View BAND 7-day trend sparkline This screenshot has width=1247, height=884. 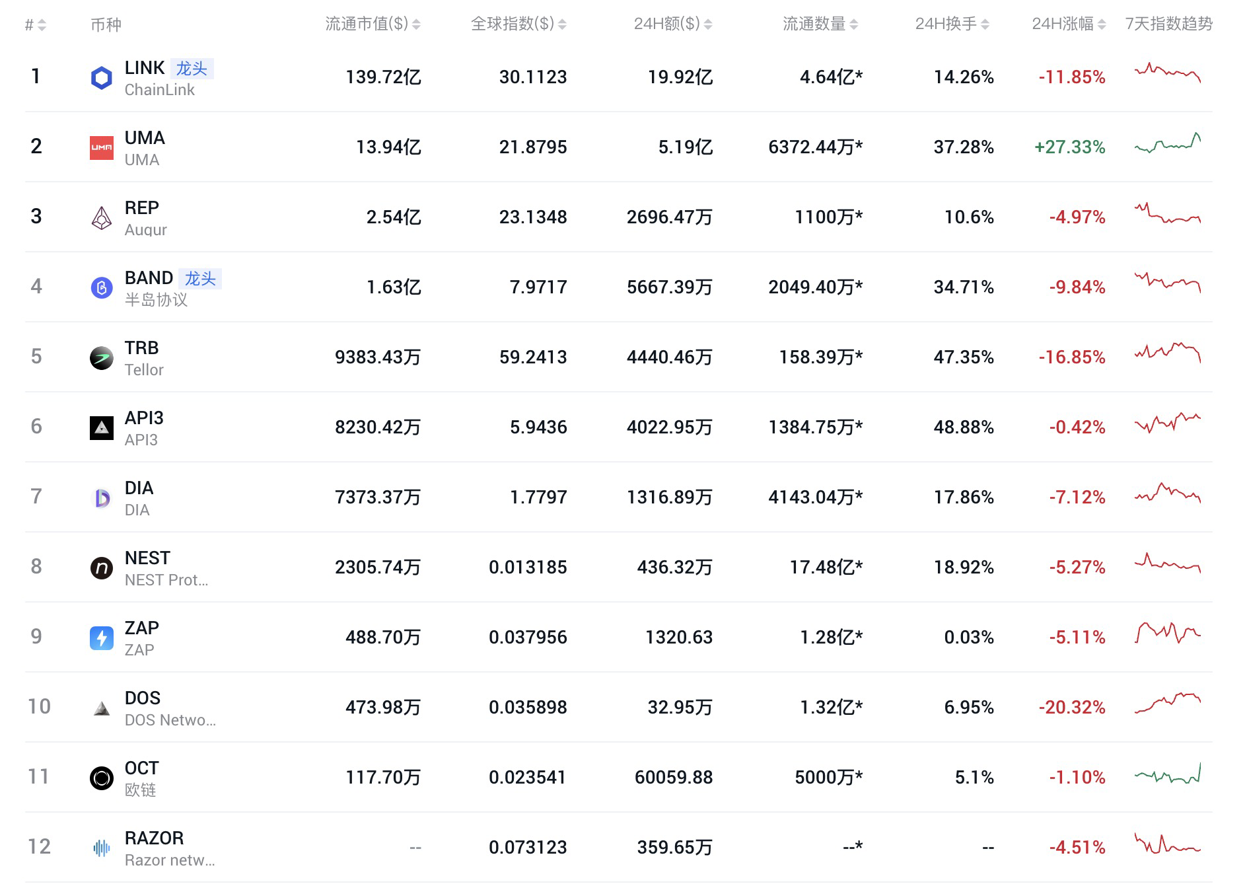(1168, 283)
